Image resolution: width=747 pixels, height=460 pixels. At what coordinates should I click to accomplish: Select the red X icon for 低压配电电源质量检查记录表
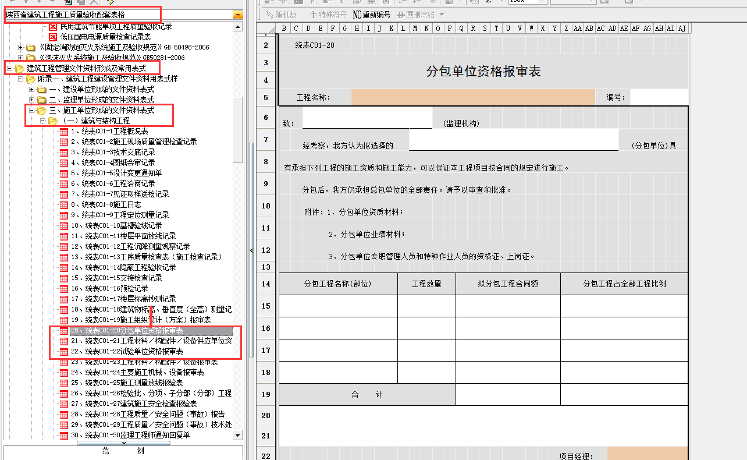(x=52, y=37)
